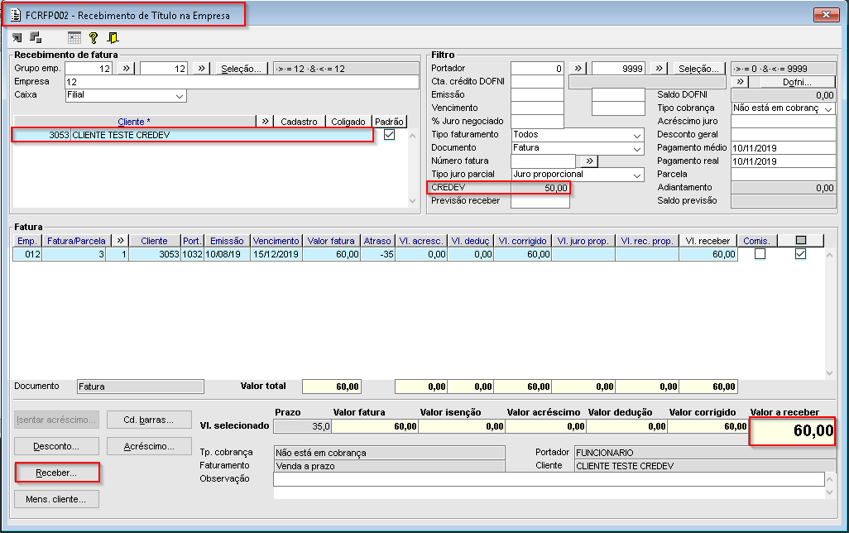Click the document icon in title bar
This screenshot has width=849, height=533.
coord(16,15)
